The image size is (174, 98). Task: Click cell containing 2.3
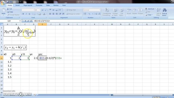coord(33,58)
